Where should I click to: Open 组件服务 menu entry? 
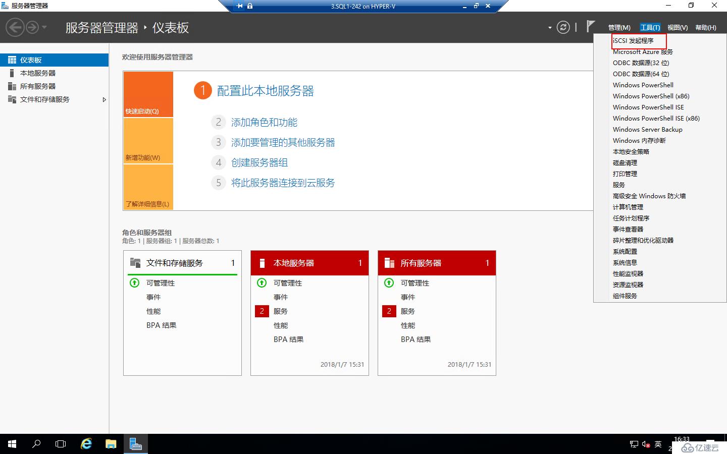625,296
